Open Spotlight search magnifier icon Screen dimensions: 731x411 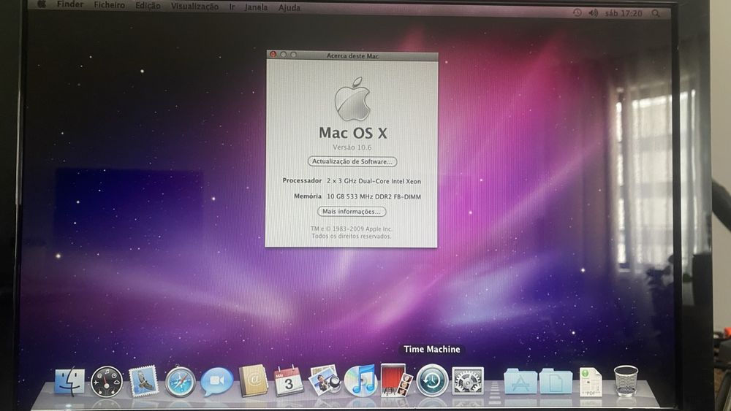click(656, 13)
